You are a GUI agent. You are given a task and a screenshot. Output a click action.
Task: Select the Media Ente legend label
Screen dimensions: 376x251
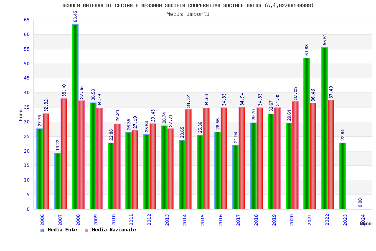(62, 230)
